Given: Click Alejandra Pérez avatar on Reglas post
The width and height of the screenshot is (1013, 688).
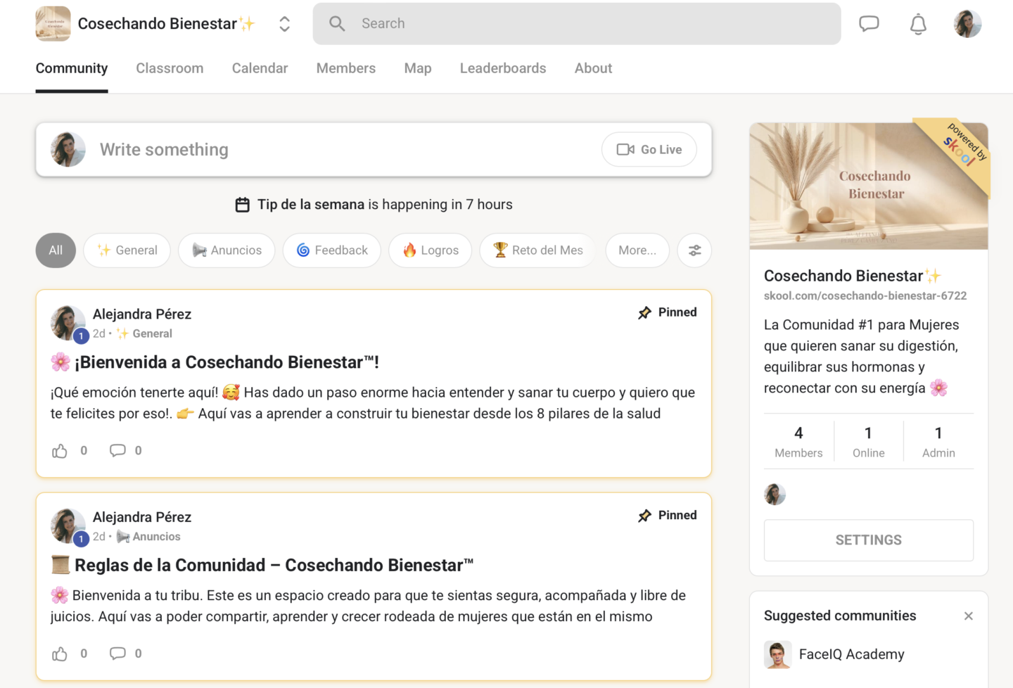Looking at the screenshot, I should 68,526.
